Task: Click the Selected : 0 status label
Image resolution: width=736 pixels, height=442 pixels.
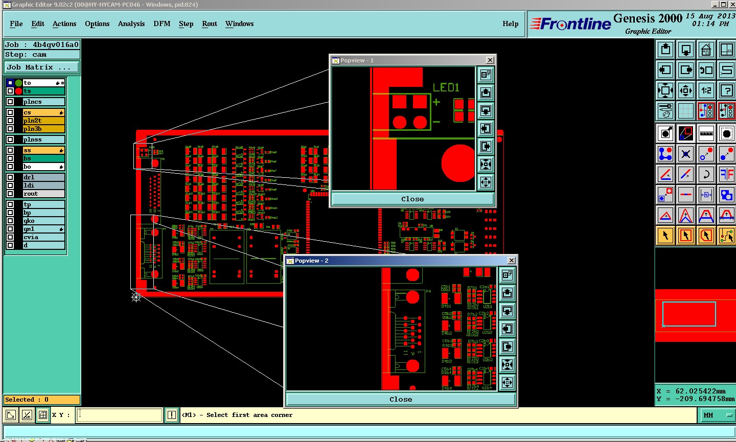Action: (x=42, y=400)
